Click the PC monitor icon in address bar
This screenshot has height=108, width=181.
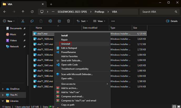coord(42,12)
